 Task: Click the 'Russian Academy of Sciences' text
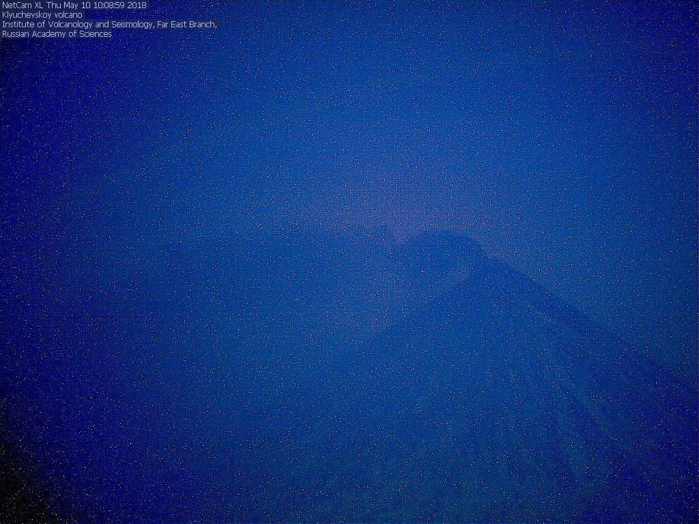[57, 34]
